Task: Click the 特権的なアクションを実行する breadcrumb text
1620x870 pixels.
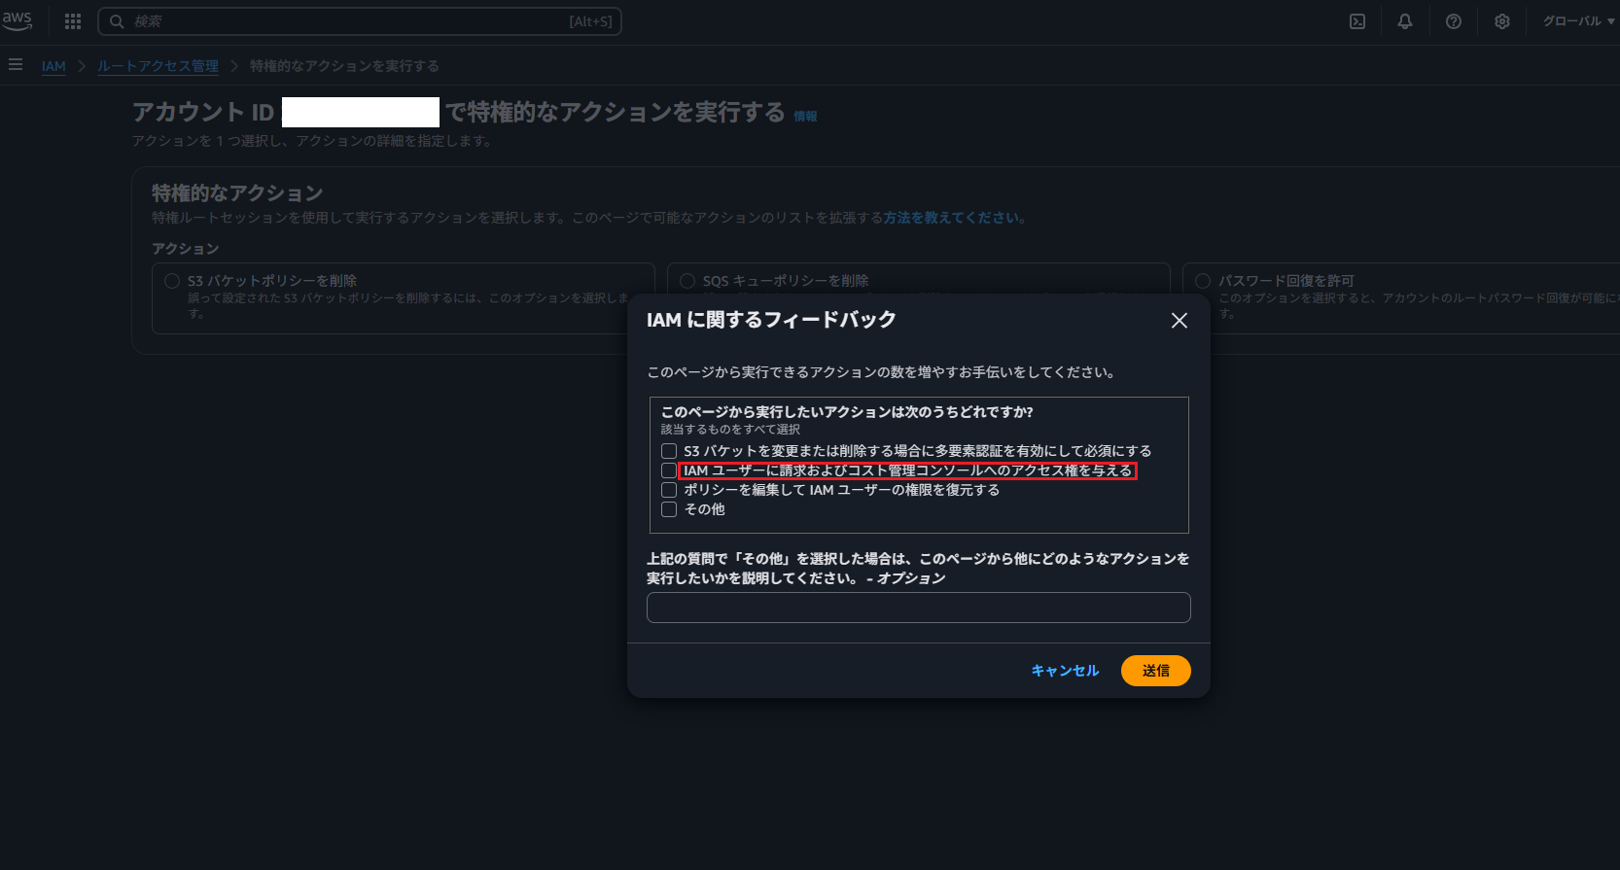Action: (344, 66)
